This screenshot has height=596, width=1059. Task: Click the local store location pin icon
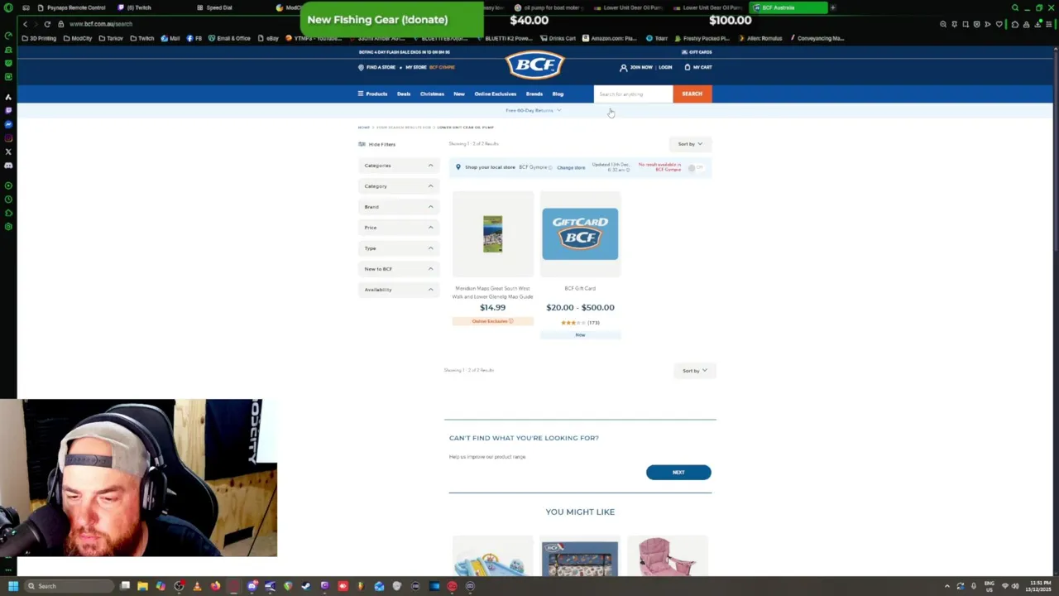point(458,167)
